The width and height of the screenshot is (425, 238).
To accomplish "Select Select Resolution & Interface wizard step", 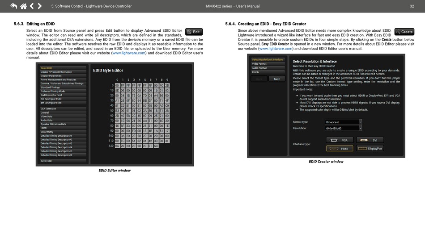I will pyautogui.click(x=268, y=59).
